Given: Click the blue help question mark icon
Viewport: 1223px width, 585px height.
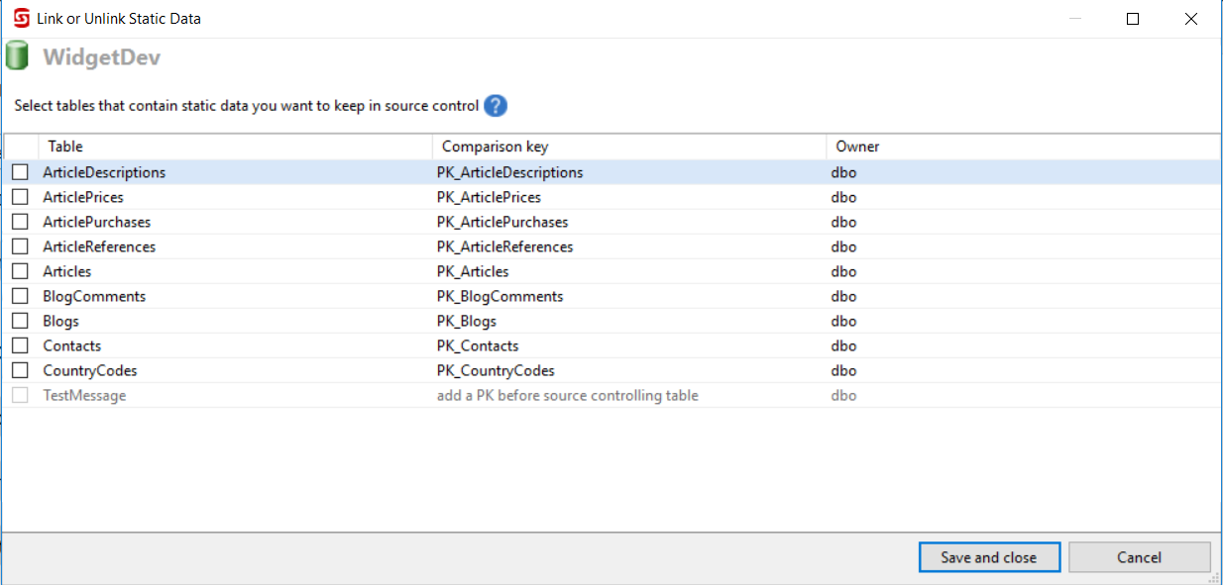Looking at the screenshot, I should coord(496,106).
